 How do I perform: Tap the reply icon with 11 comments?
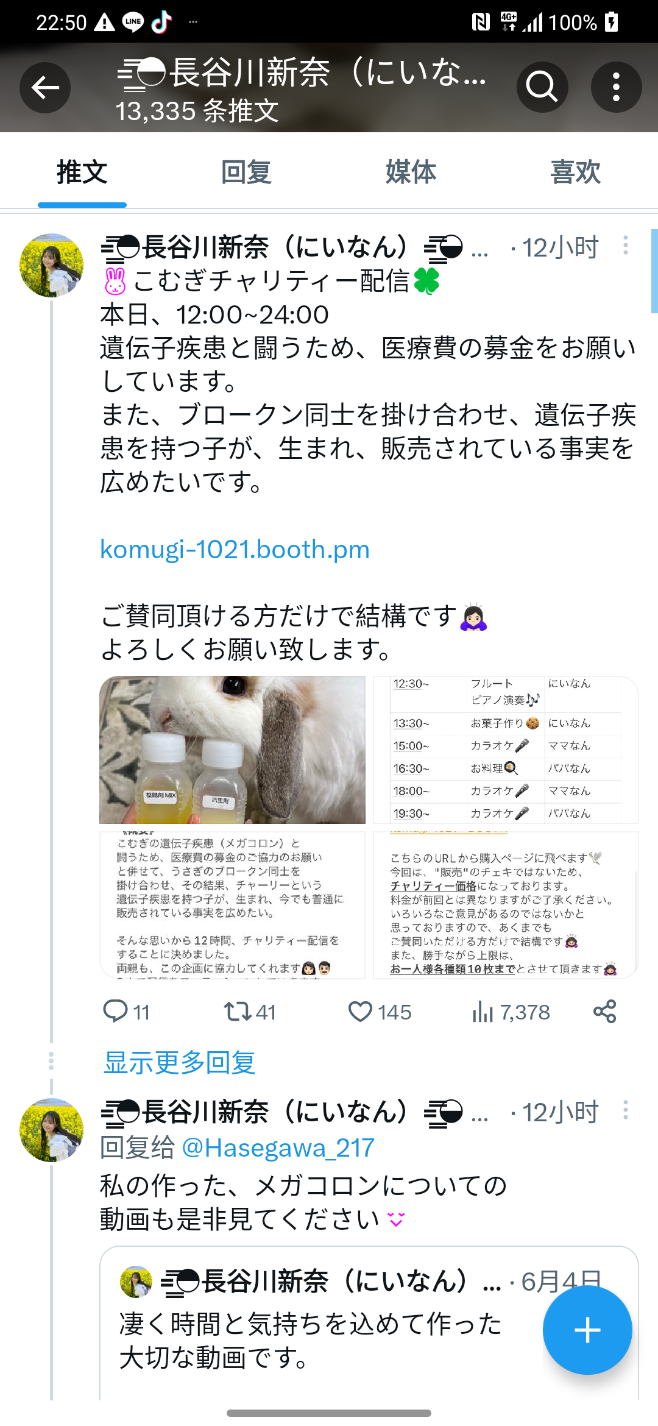115,1012
